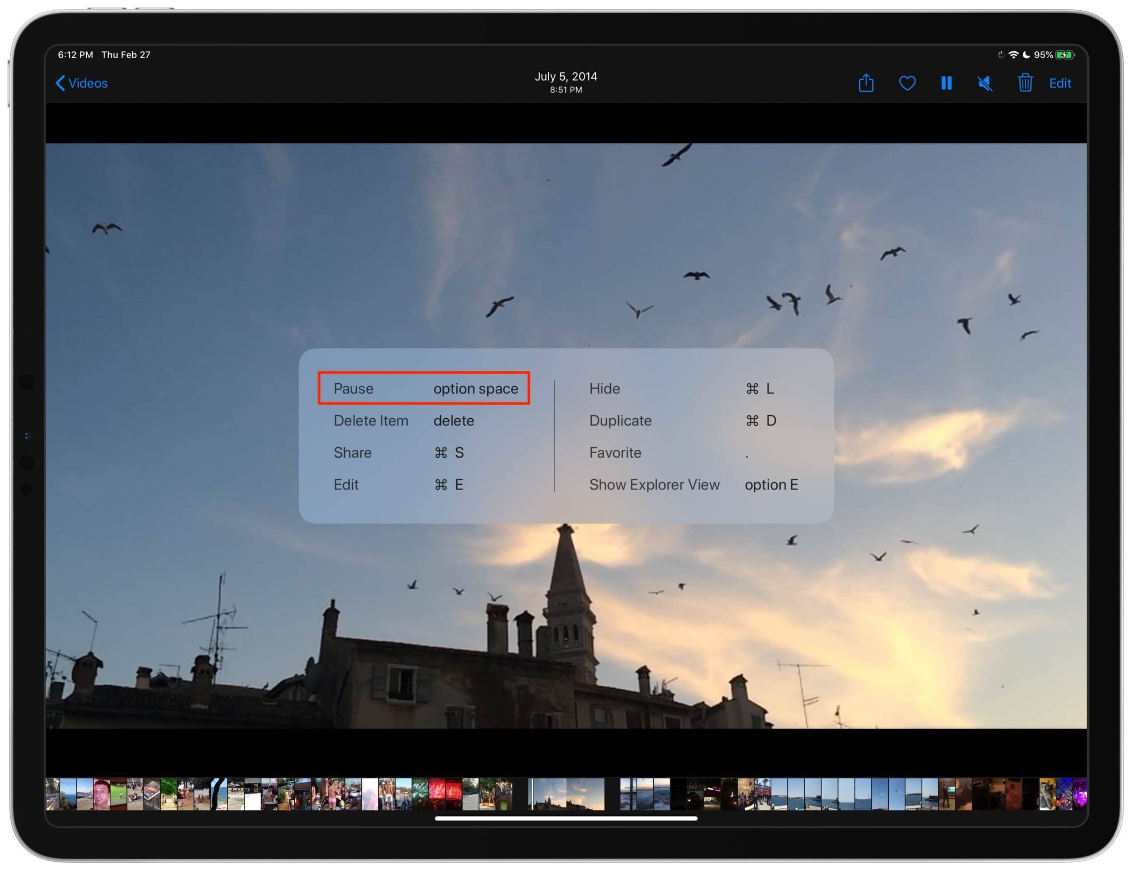Image resolution: width=1133 pixels, height=872 pixels.
Task: Select the Pause shortcut entry
Action: 423,388
